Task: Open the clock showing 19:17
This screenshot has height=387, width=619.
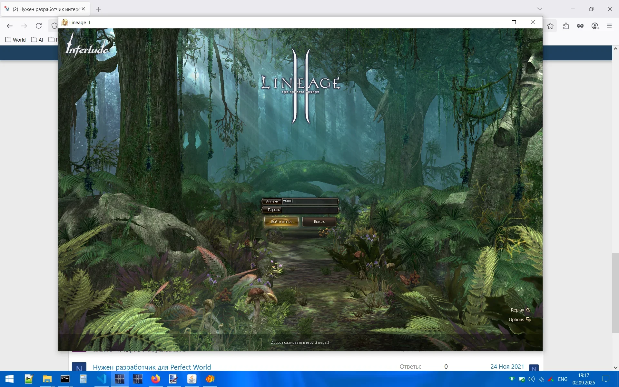Action: [x=584, y=379]
